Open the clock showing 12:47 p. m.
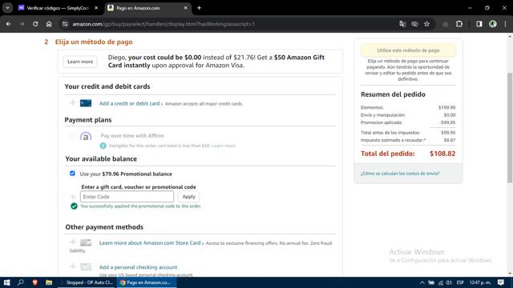Image resolution: width=513 pixels, height=288 pixels. pyautogui.click(x=480, y=282)
